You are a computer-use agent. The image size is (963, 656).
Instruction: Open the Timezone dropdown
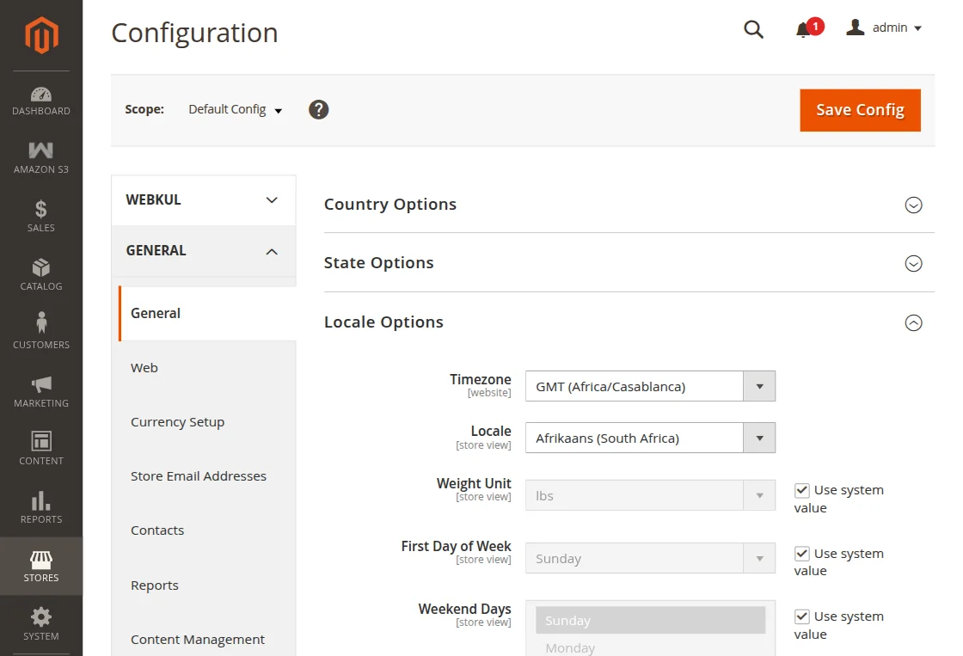pyautogui.click(x=650, y=386)
